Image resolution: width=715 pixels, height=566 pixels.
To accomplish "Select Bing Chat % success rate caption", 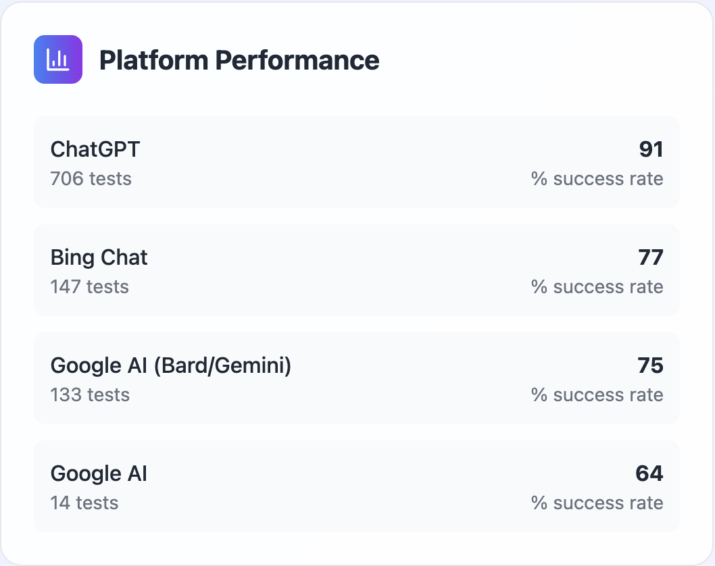I will (597, 286).
